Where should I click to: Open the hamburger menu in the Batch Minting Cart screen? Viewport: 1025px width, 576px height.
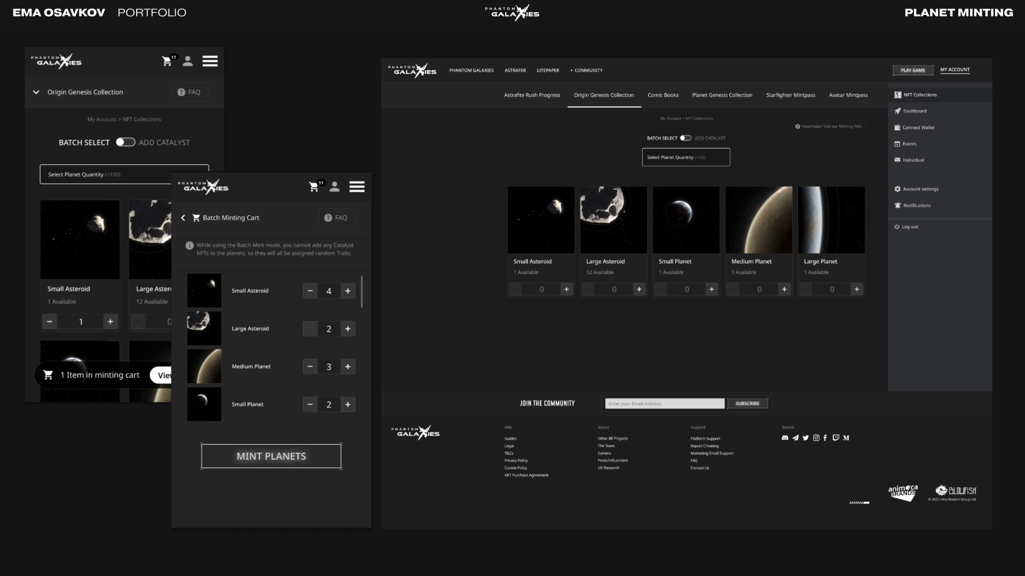(357, 187)
